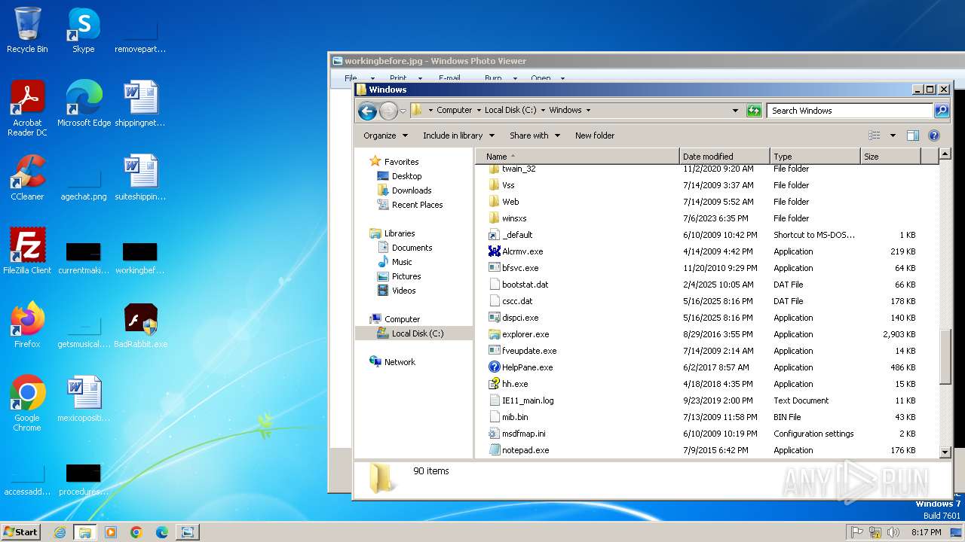Sort by the Name column header
The image size is (965, 542).
click(x=577, y=157)
